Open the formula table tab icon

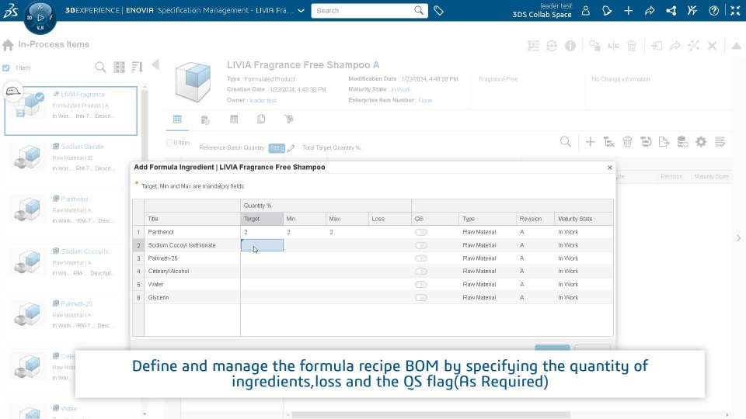pyautogui.click(x=177, y=119)
